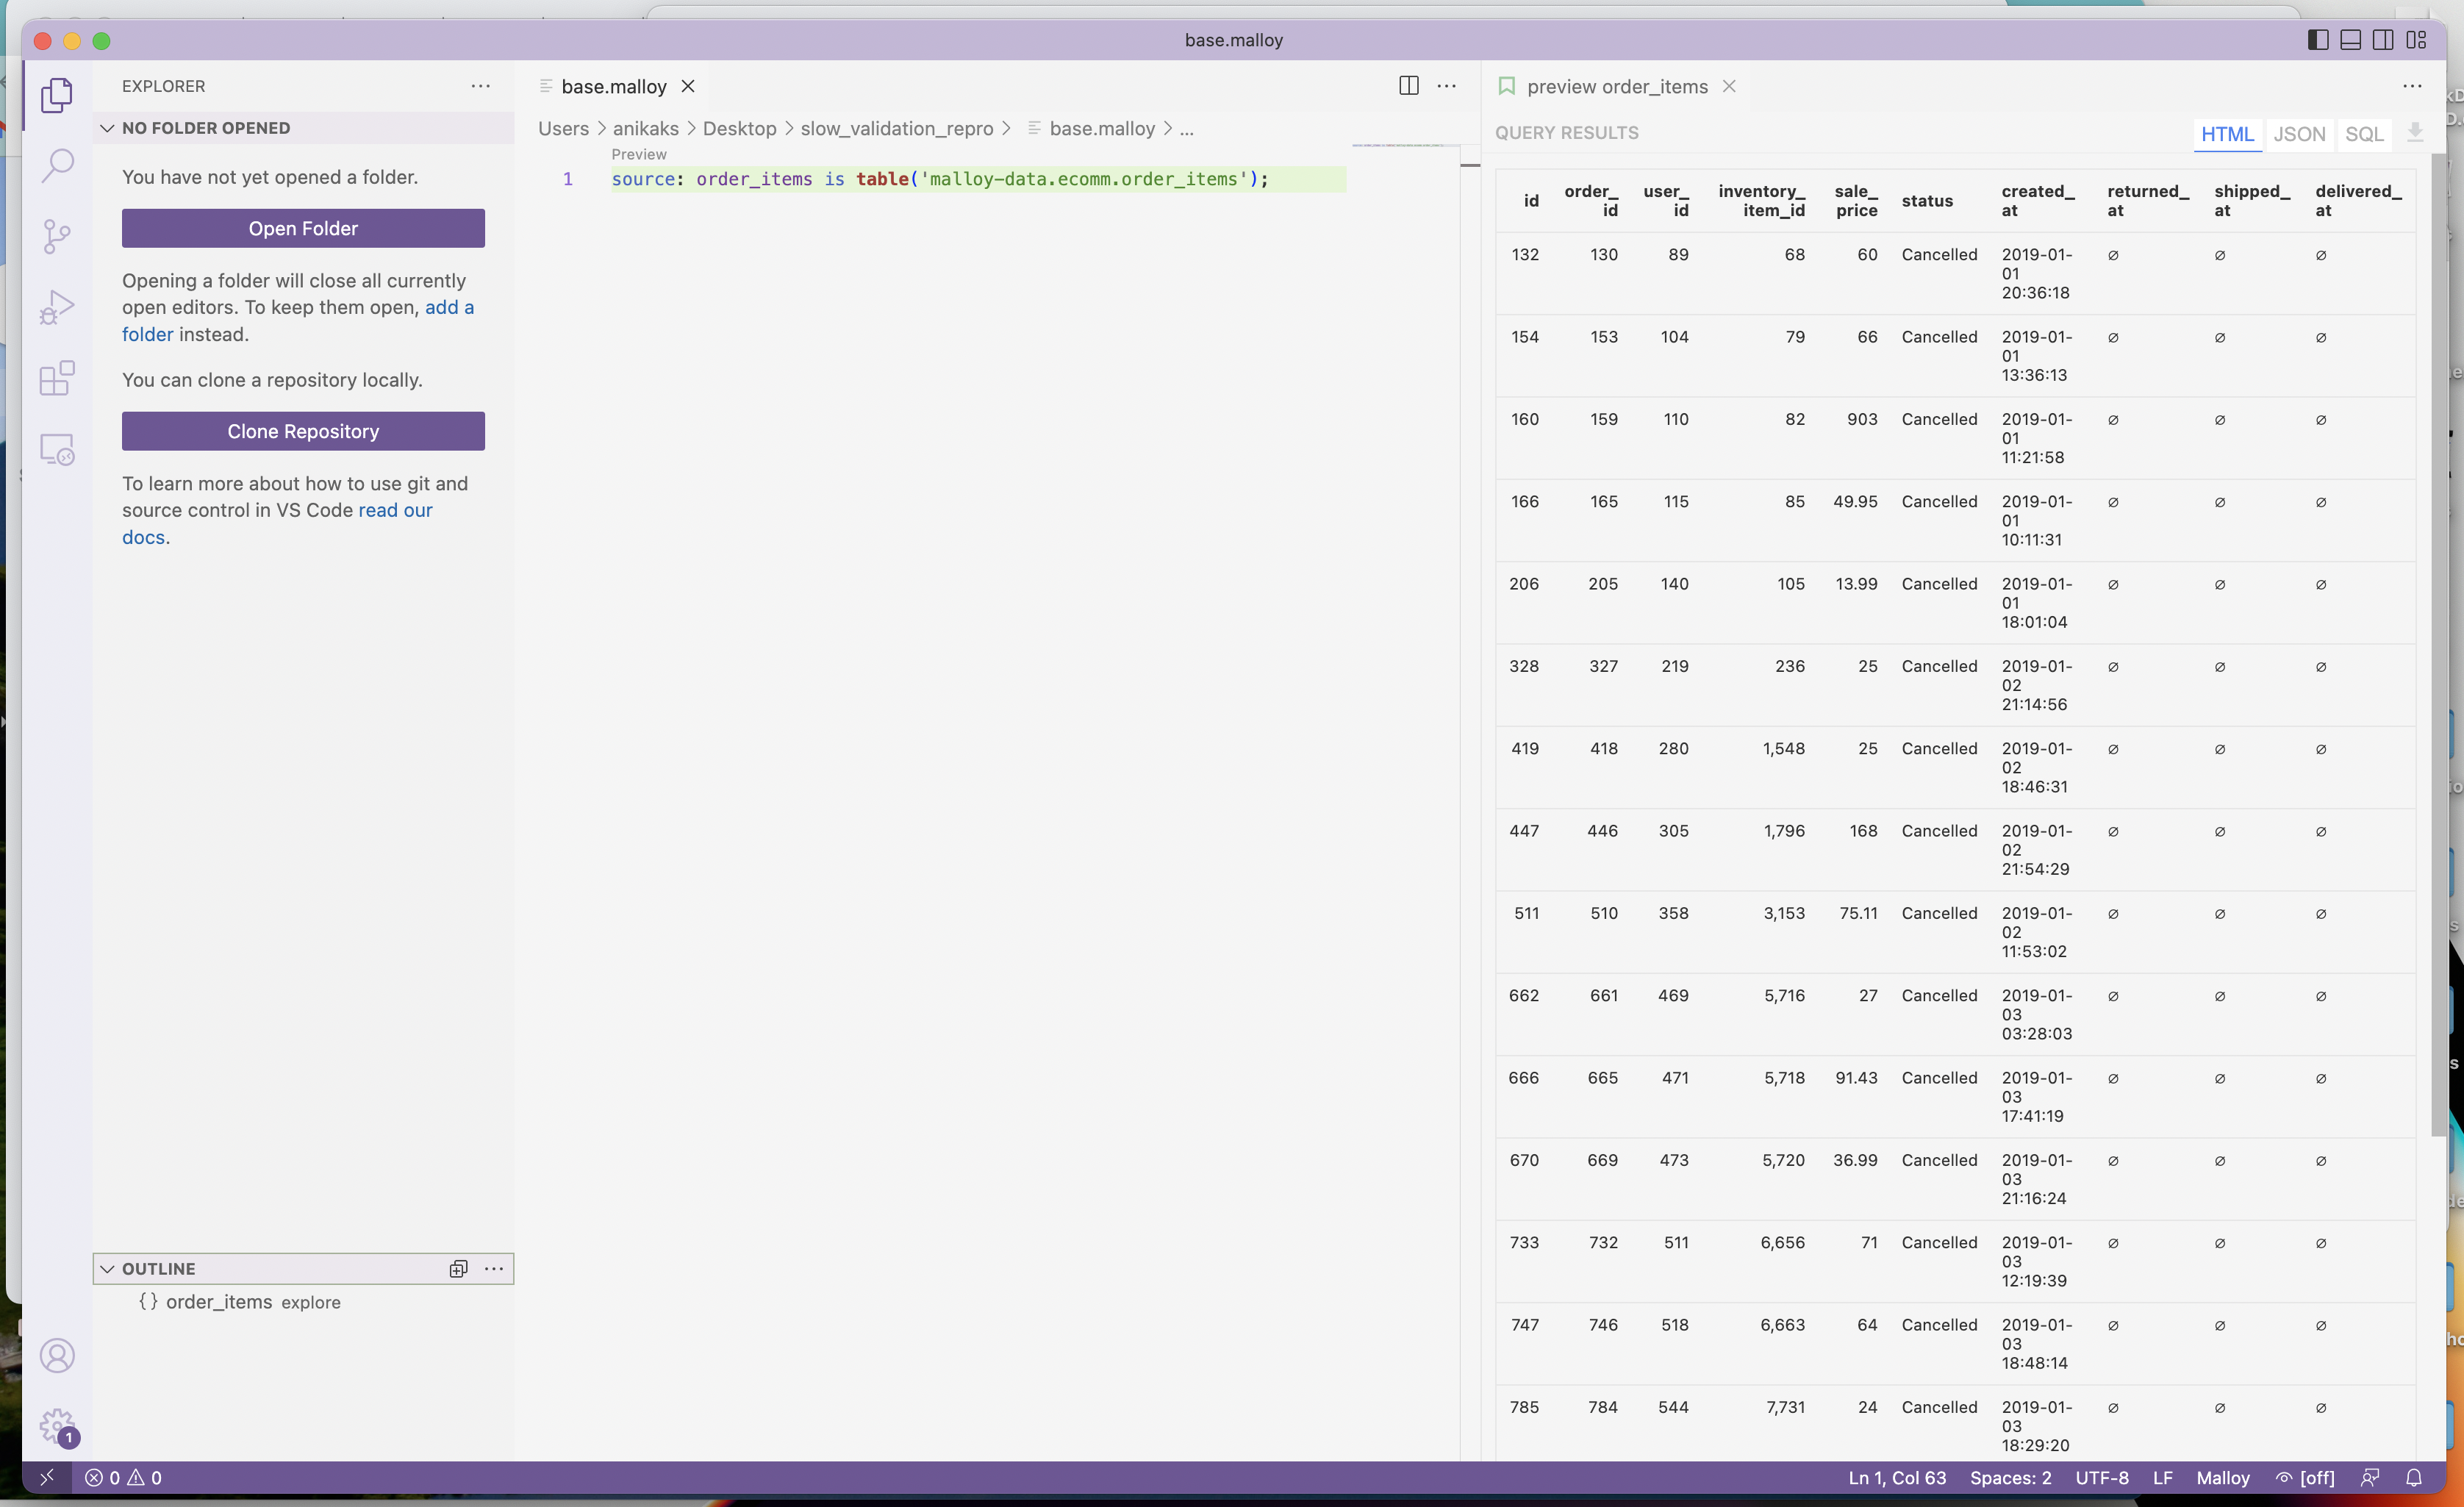The width and height of the screenshot is (2464, 1507).
Task: Select order_items explore in the Outline
Action: pyautogui.click(x=240, y=1302)
